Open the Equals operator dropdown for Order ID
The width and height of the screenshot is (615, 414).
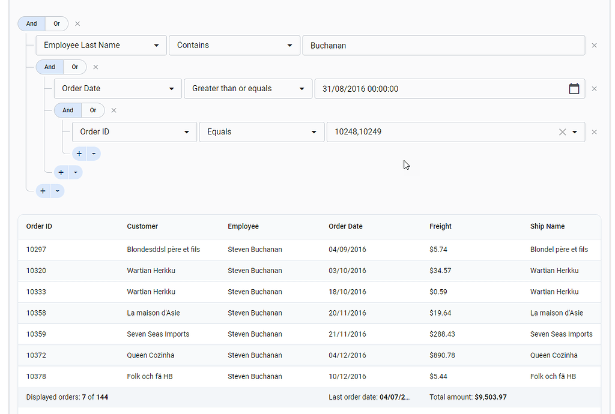click(x=261, y=131)
